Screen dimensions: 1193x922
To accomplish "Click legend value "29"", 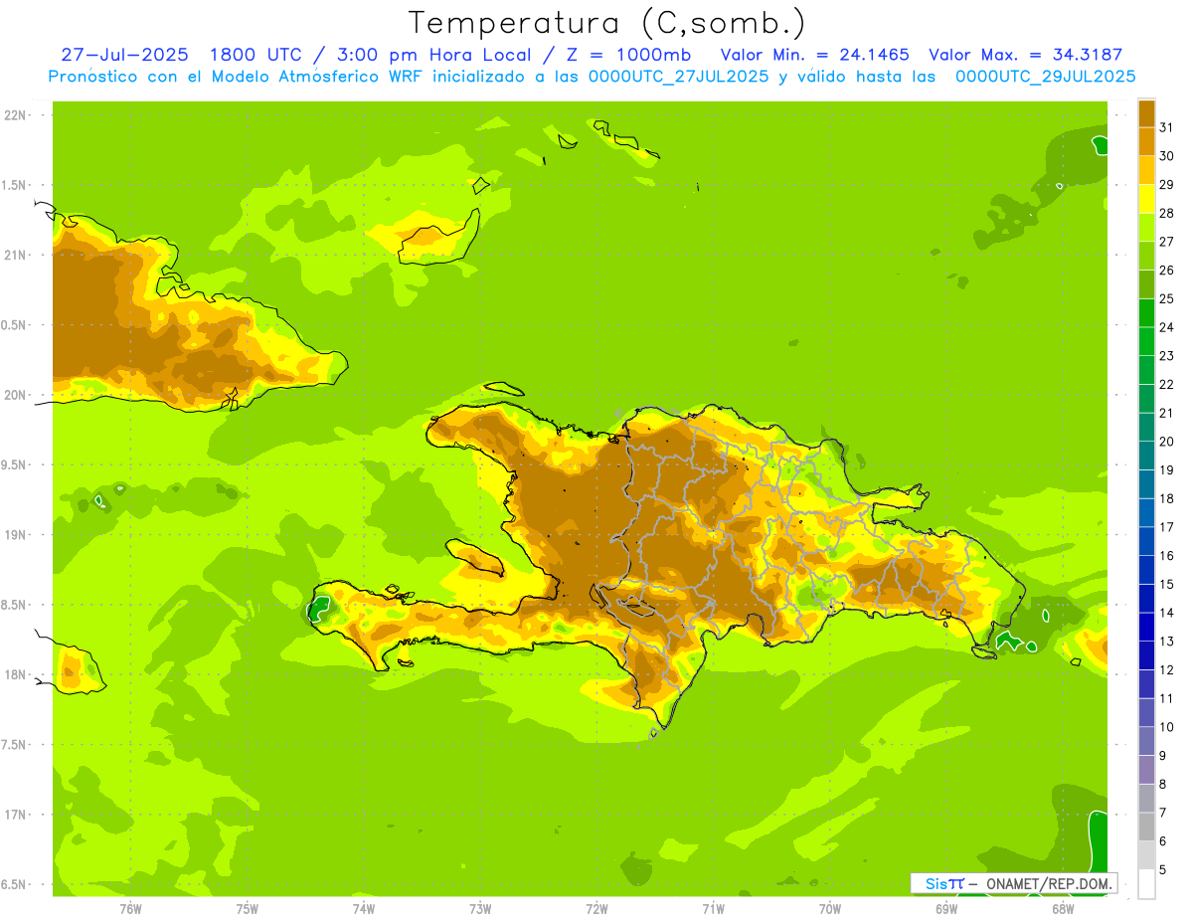I will [x=1166, y=185].
